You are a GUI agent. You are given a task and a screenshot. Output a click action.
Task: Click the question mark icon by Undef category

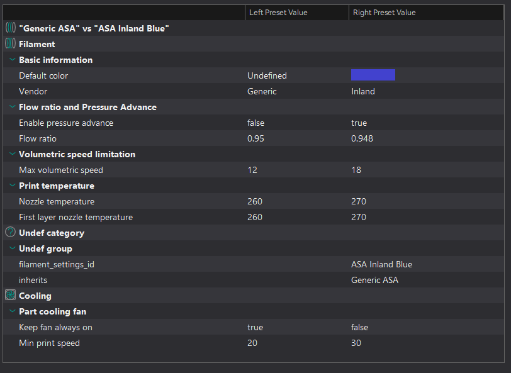click(x=11, y=232)
